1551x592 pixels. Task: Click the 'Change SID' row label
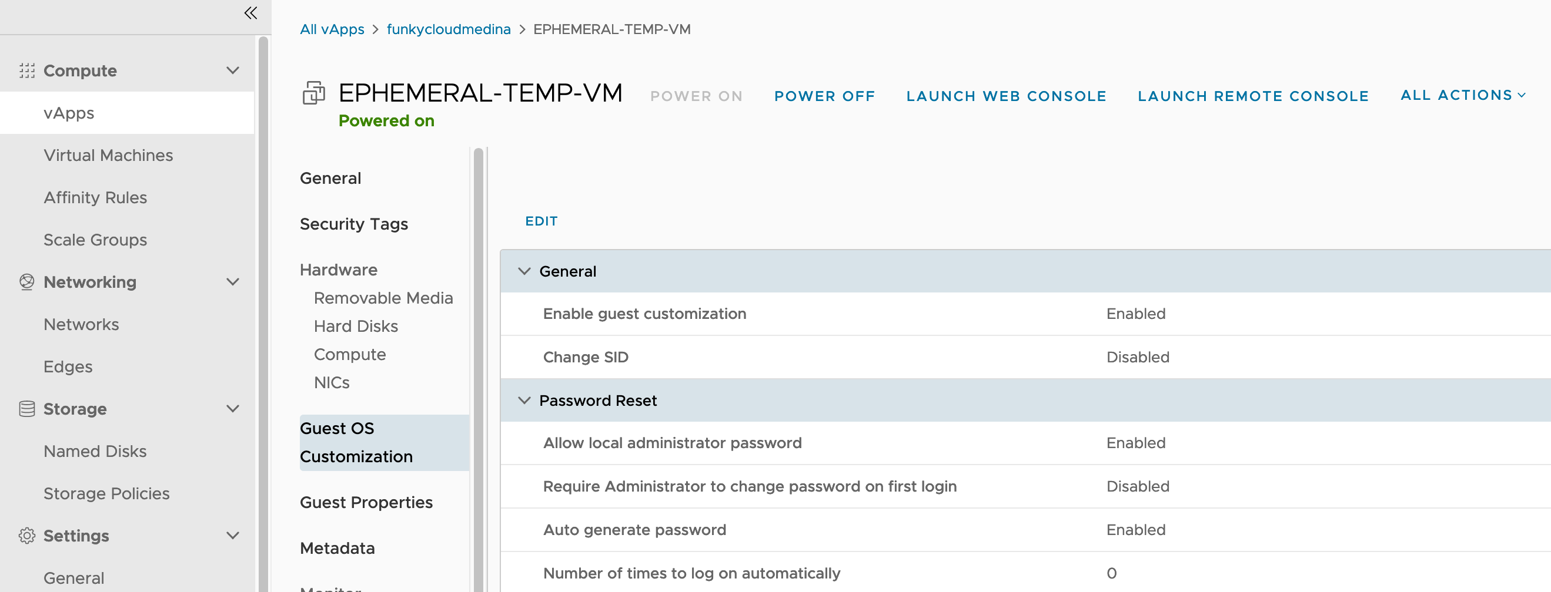[586, 357]
